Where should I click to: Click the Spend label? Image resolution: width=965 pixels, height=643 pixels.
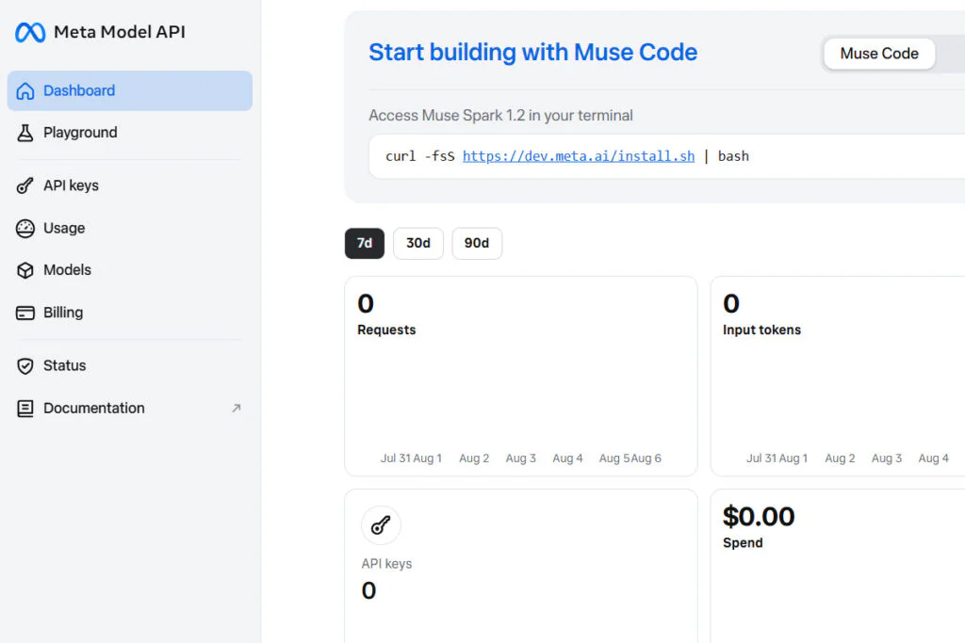[743, 543]
